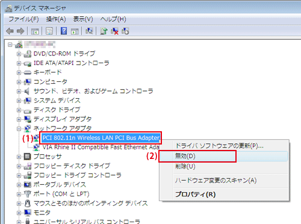Expand the プロセッサ tree node
This screenshot has width=301, height=224.
coord(19,157)
